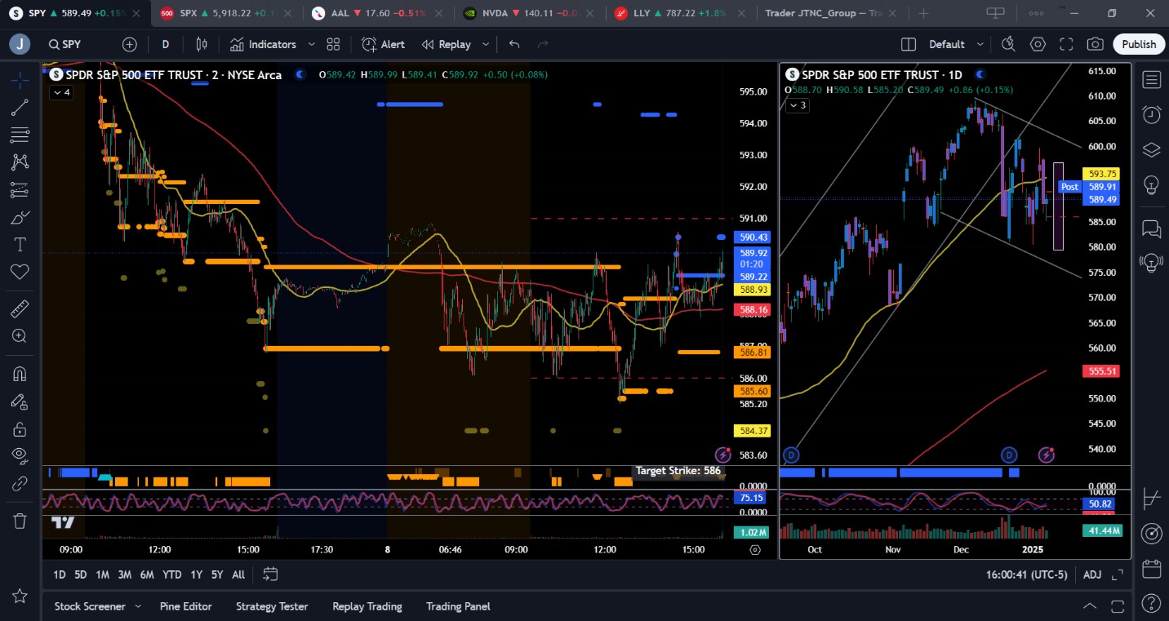Toggle lock all drawing tools

pos(20,429)
